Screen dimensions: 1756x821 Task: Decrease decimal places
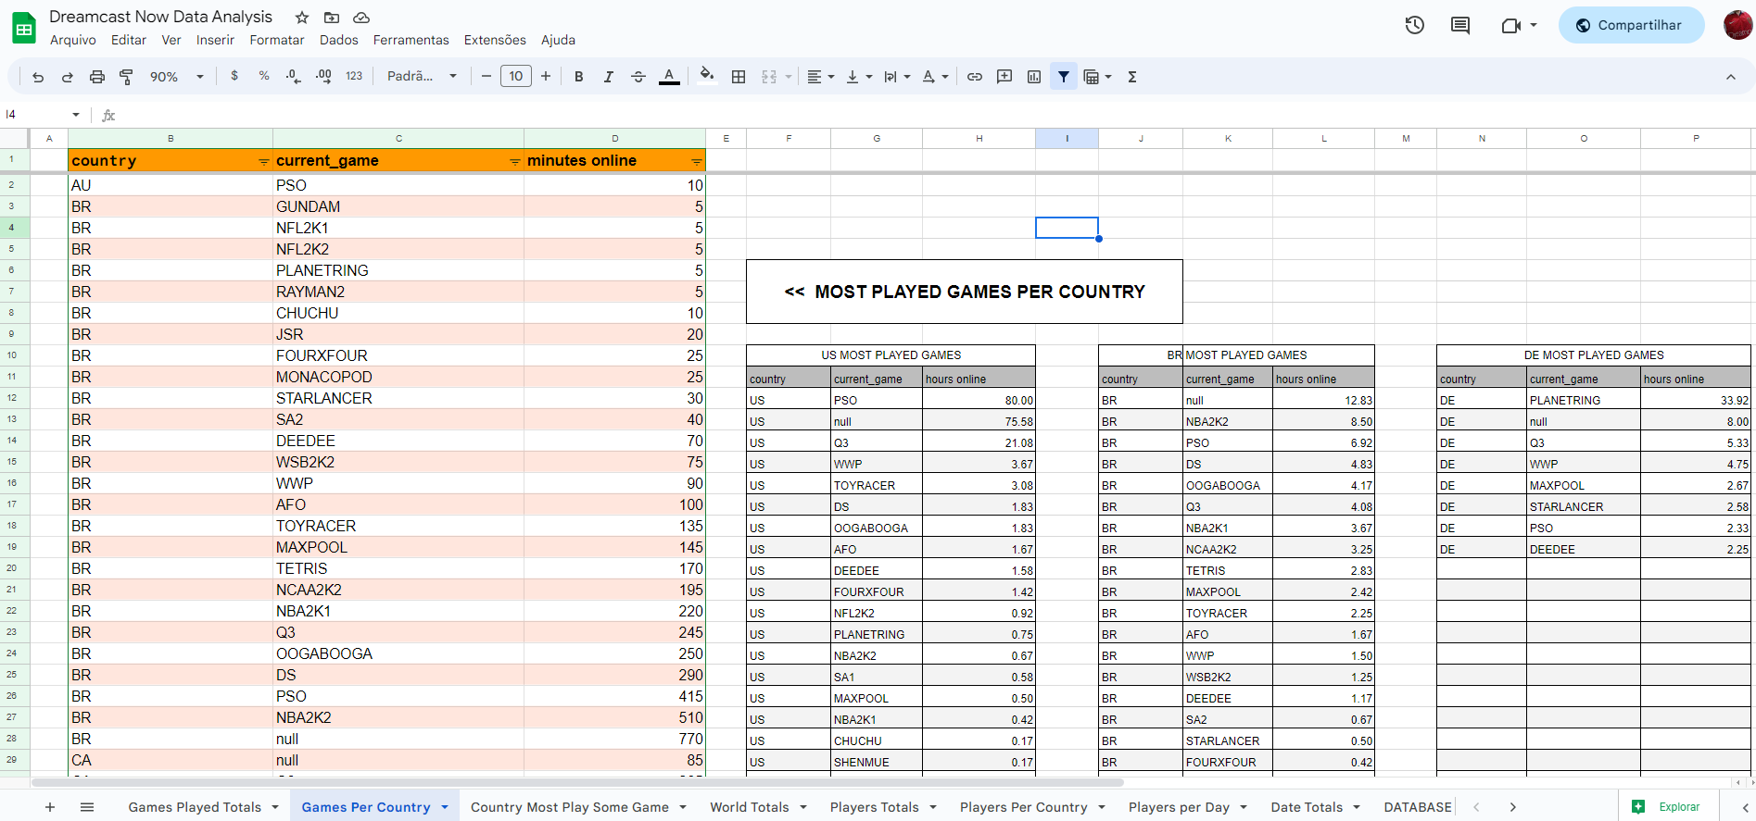pos(294,77)
